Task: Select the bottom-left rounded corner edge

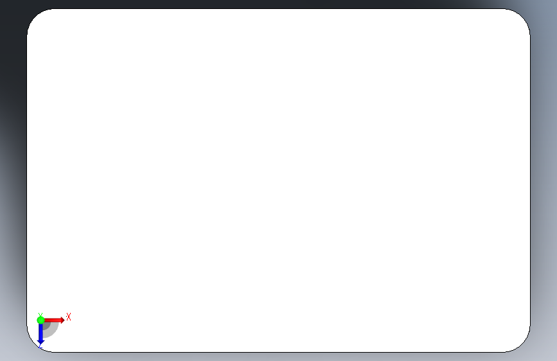Action: pos(35,344)
